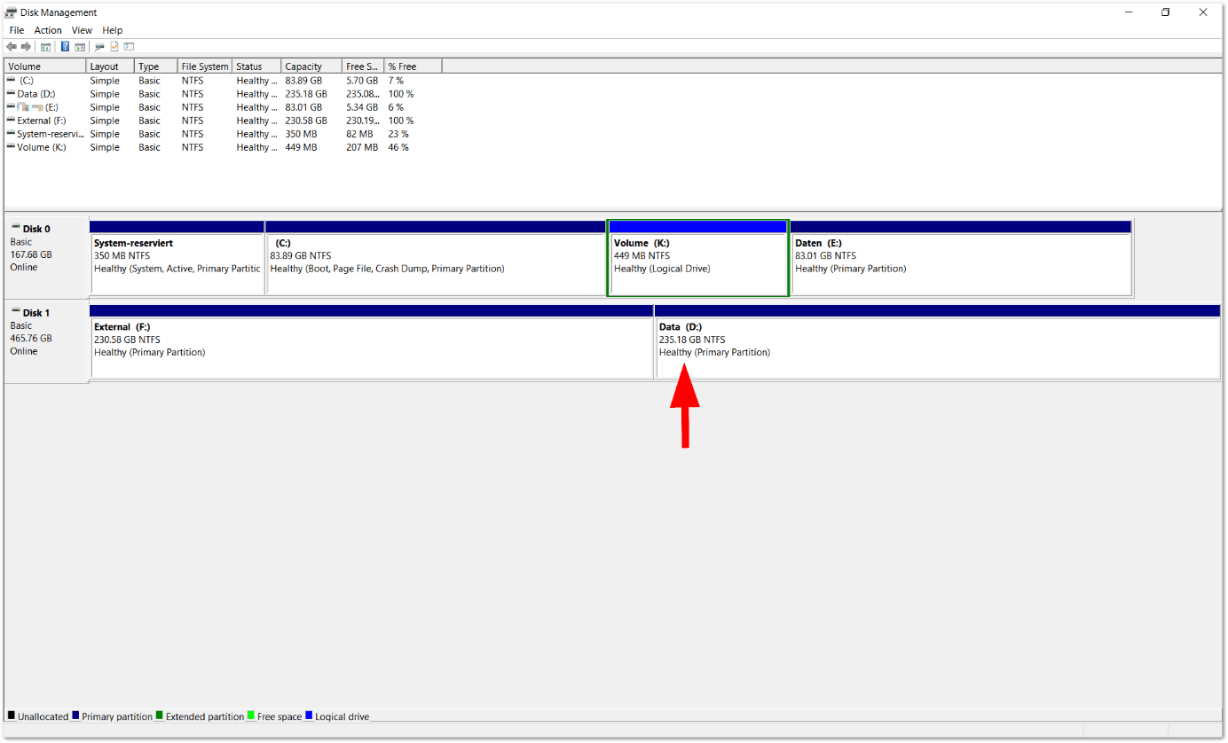This screenshot has height=743, width=1228.
Task: Sort list by File System column header
Action: pyautogui.click(x=204, y=66)
